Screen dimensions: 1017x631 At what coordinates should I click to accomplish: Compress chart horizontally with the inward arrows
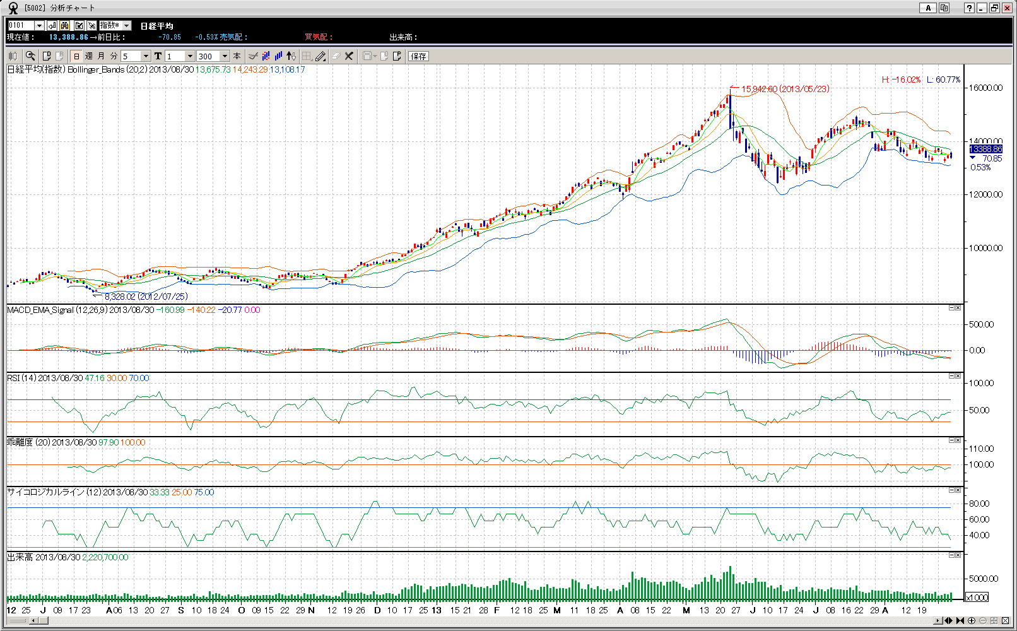coord(960,621)
